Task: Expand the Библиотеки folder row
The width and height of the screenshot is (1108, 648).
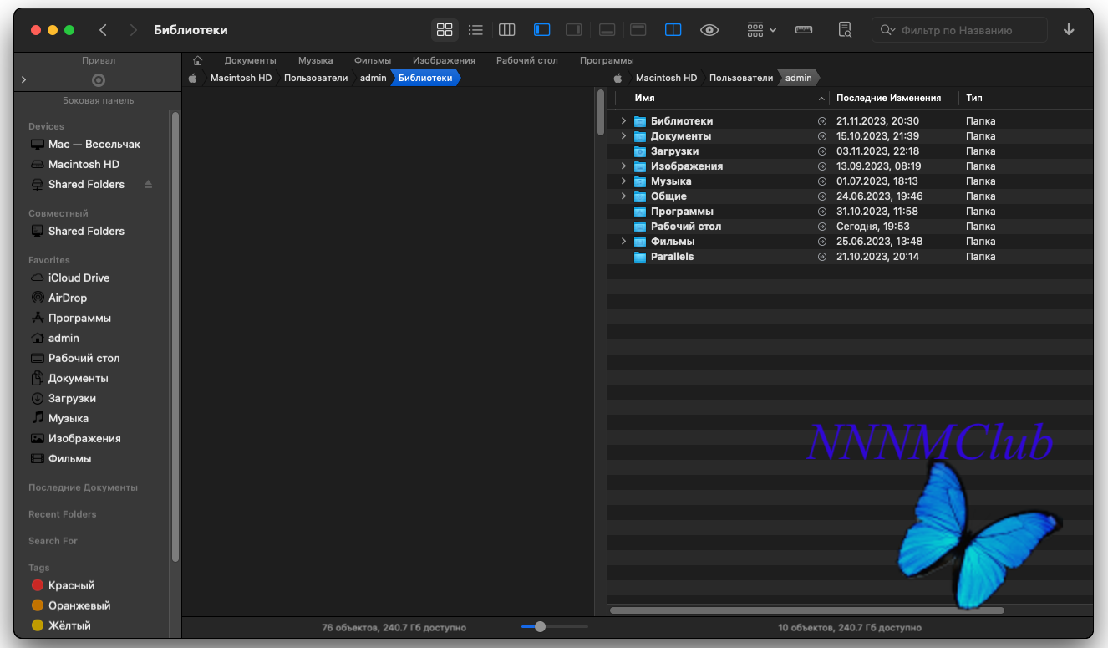Action: (x=623, y=121)
